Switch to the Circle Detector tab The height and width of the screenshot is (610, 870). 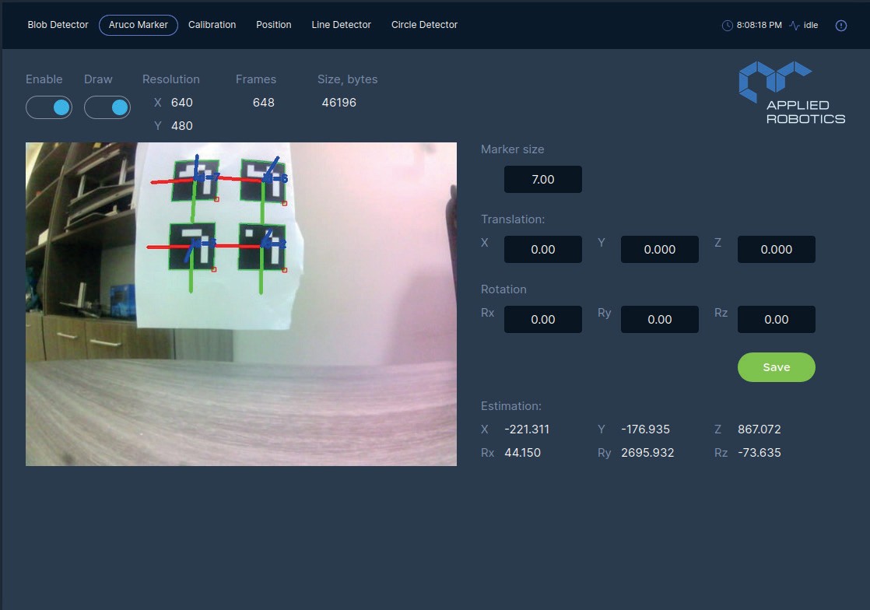click(424, 25)
